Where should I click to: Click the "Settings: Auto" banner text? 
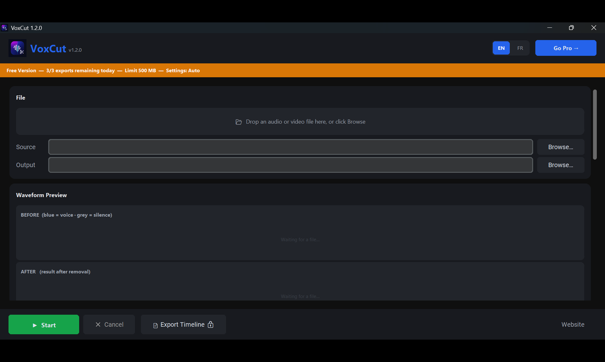tap(183, 70)
